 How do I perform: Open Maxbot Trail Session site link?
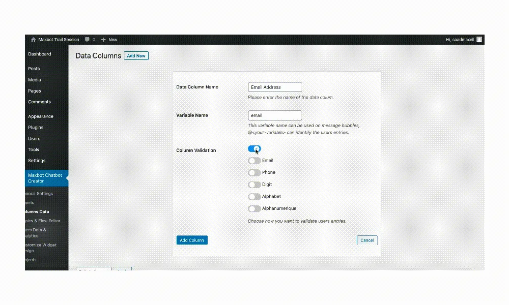click(x=59, y=40)
